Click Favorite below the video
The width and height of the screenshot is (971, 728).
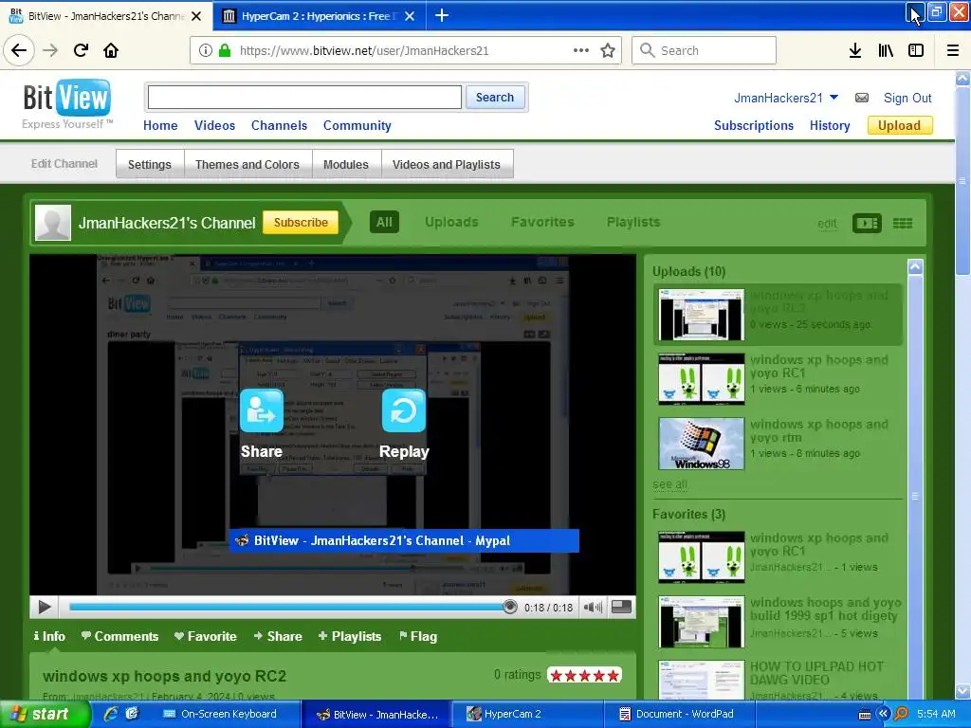(206, 636)
